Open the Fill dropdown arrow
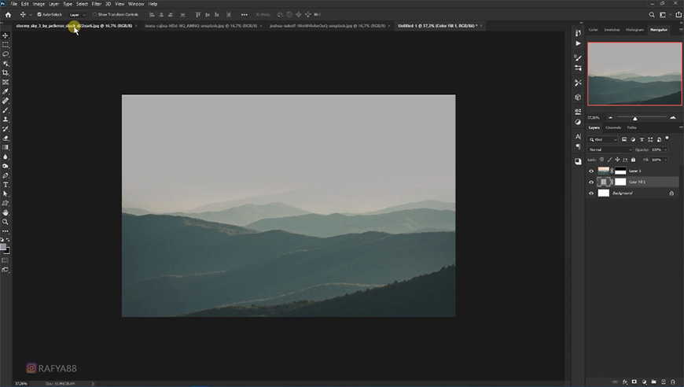Viewport: 684px width, 387px height. [x=666, y=160]
